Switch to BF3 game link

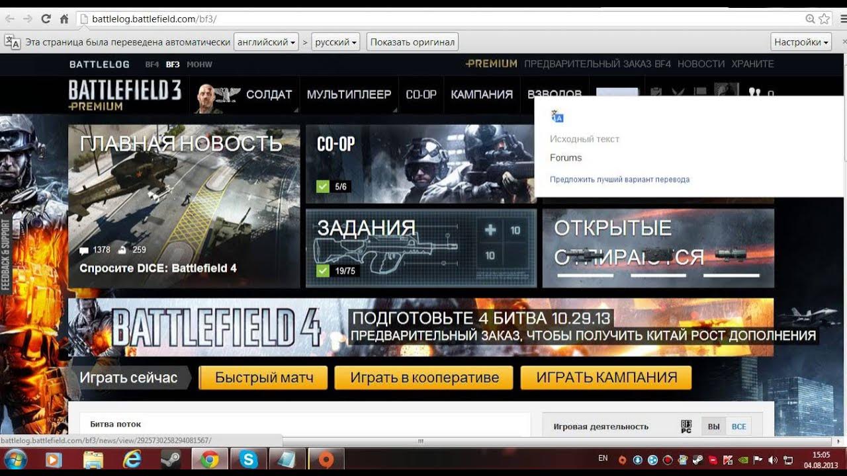173,64
